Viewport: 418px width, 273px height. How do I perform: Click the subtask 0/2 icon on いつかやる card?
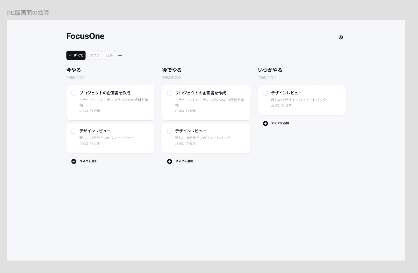pyautogui.click(x=272, y=105)
